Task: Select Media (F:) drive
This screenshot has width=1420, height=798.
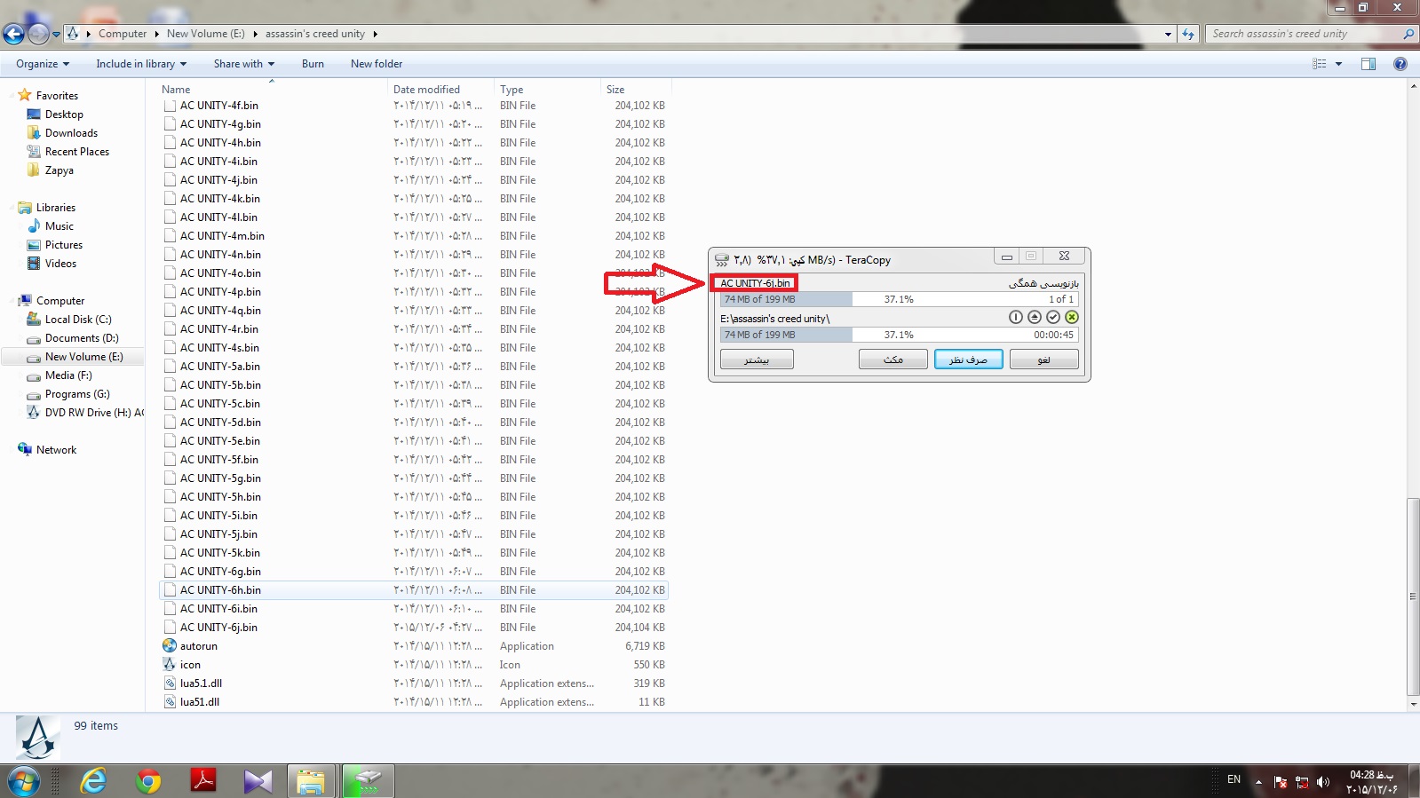Action: tap(68, 375)
